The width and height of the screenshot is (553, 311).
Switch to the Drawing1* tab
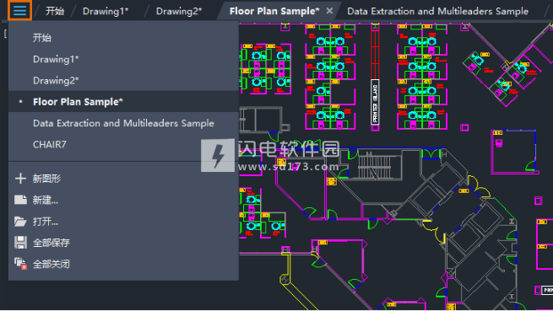pyautogui.click(x=106, y=11)
